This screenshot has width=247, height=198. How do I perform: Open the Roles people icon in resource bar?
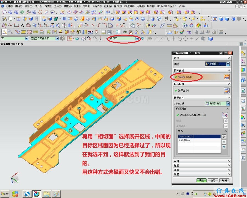click(243, 134)
